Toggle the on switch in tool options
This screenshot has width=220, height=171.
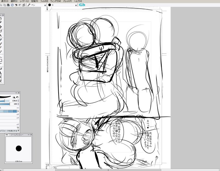(18, 108)
